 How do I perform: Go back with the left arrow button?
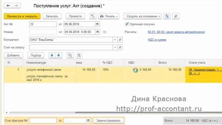tap(8, 6)
